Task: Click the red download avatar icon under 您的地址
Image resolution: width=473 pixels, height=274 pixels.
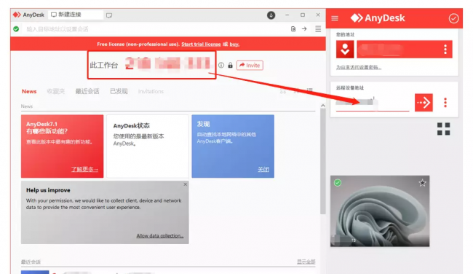Action: 345,50
